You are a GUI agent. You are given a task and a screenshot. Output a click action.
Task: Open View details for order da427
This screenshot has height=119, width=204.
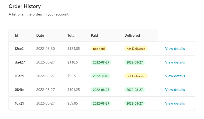point(175,62)
